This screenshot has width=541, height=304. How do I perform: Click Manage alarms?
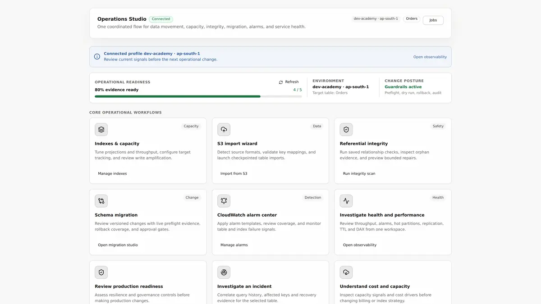click(234, 245)
